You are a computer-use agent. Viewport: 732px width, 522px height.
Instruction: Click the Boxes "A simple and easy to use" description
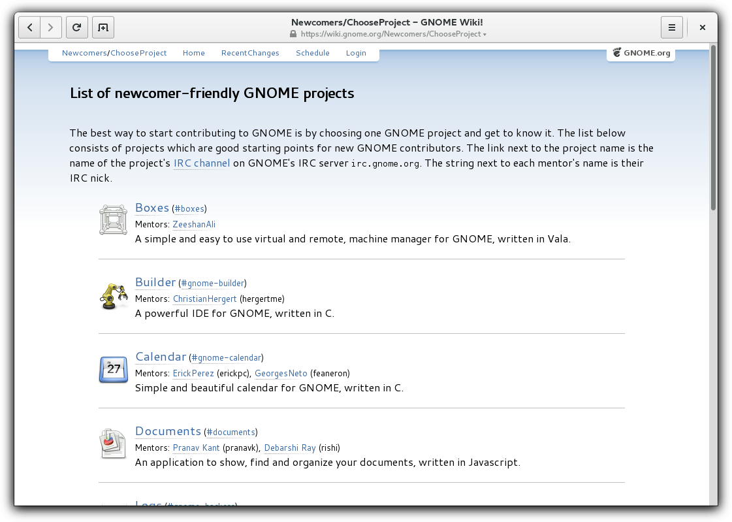(353, 239)
